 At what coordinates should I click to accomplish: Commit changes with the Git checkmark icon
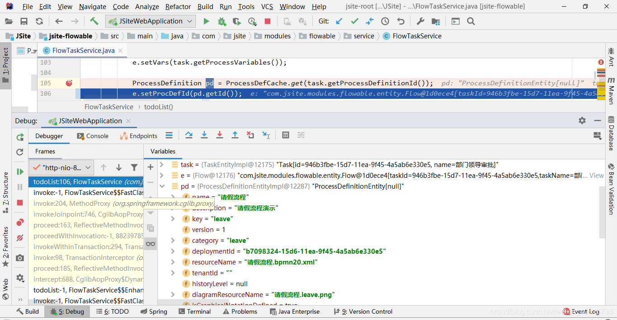tap(354, 21)
